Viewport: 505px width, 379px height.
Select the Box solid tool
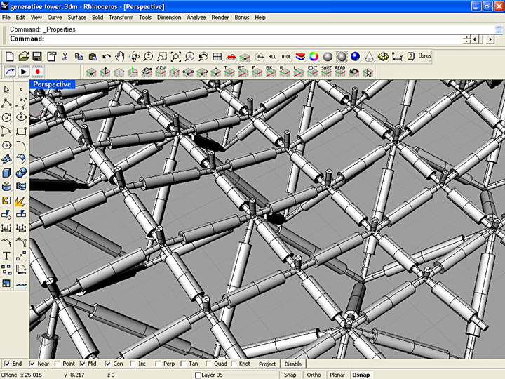tap(6, 173)
